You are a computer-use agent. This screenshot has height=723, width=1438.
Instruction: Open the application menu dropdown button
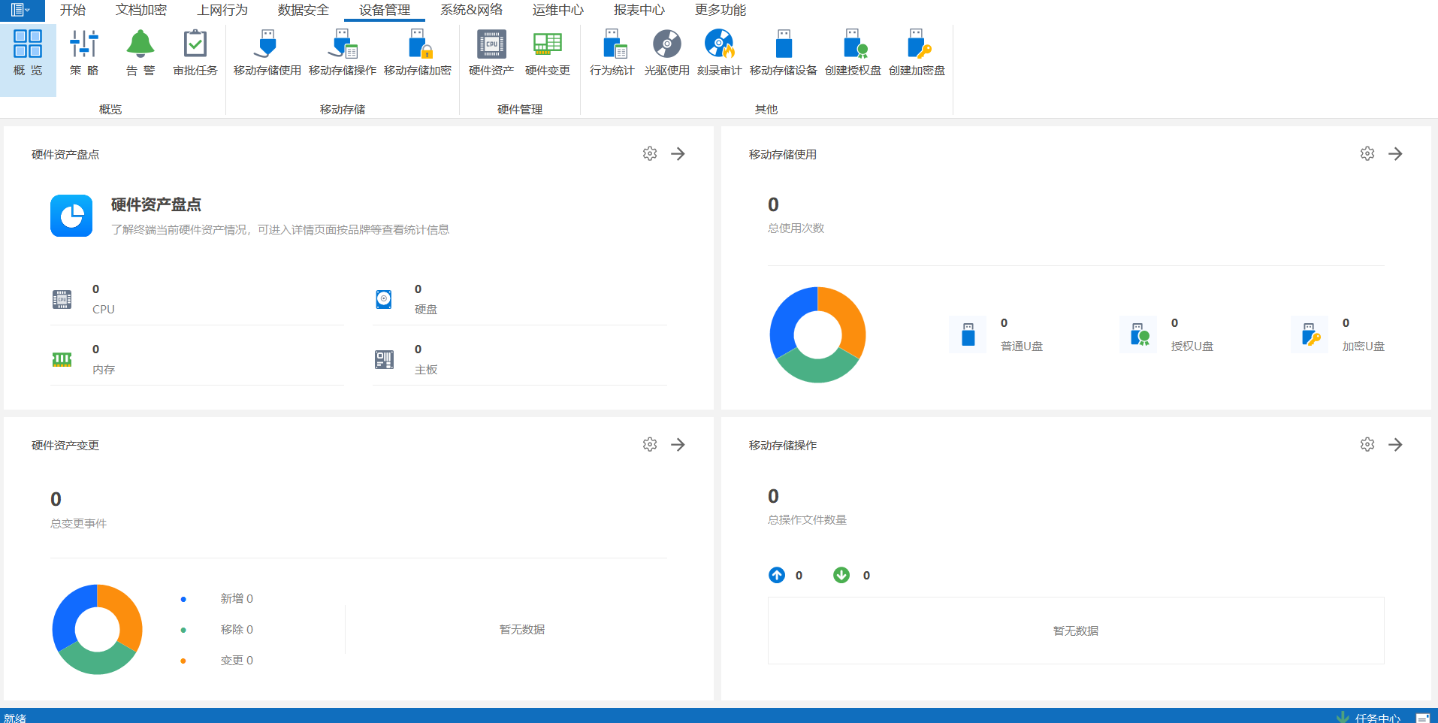pyautogui.click(x=20, y=10)
